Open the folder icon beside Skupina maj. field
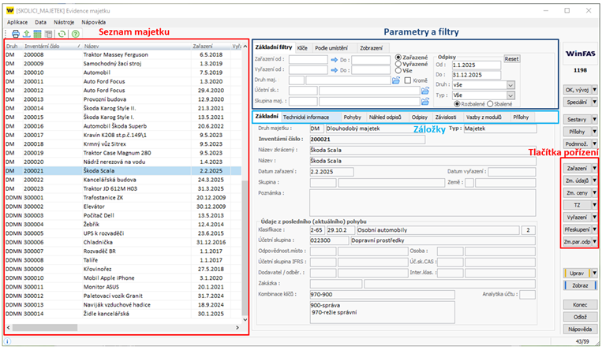This screenshot has height=350, width=606. [425, 101]
